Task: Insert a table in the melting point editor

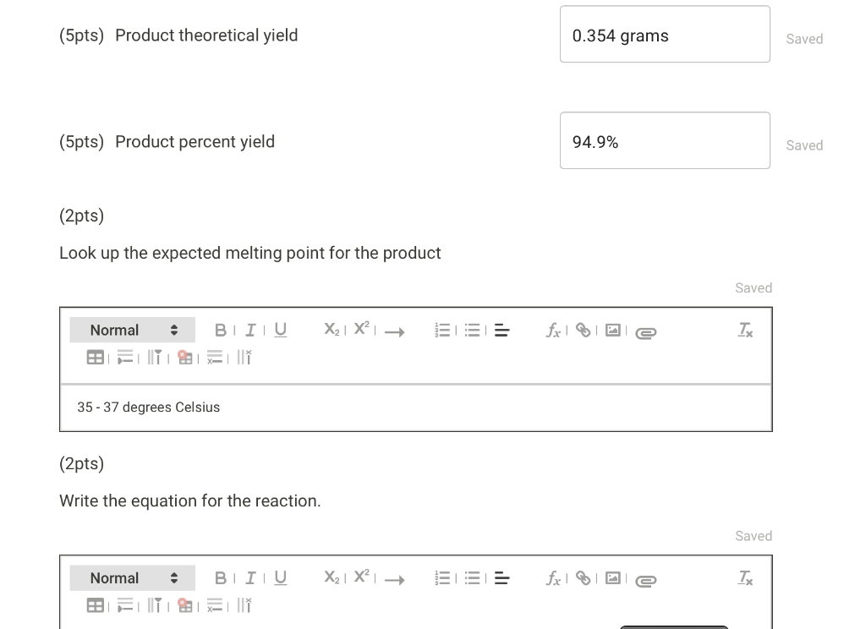Action: (96, 357)
